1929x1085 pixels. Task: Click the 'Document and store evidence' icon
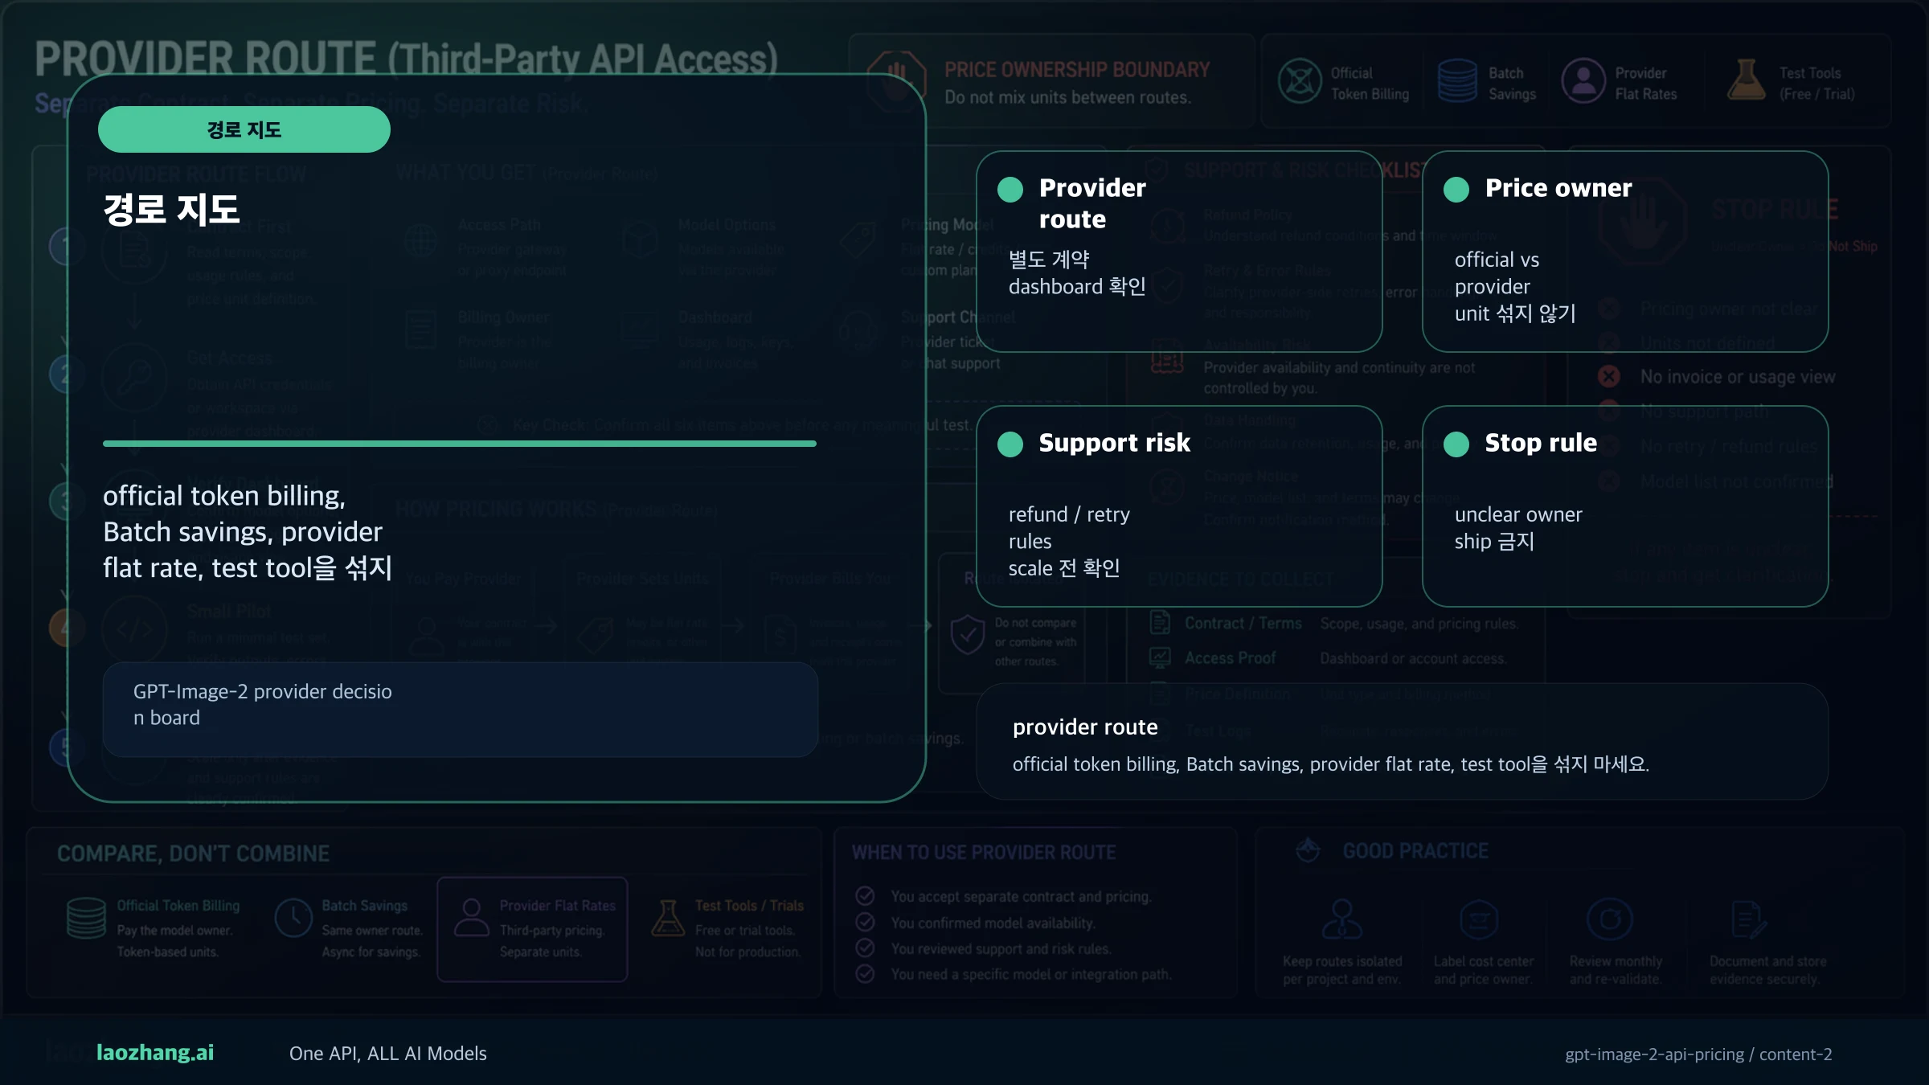pyautogui.click(x=1748, y=919)
